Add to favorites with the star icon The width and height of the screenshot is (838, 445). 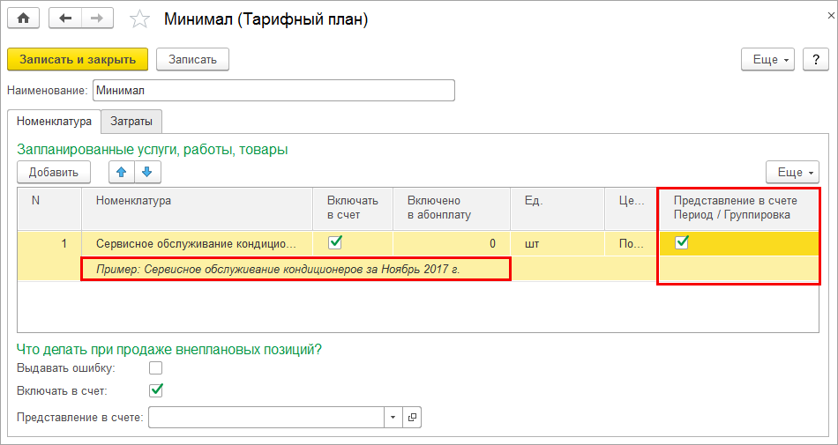click(x=138, y=19)
